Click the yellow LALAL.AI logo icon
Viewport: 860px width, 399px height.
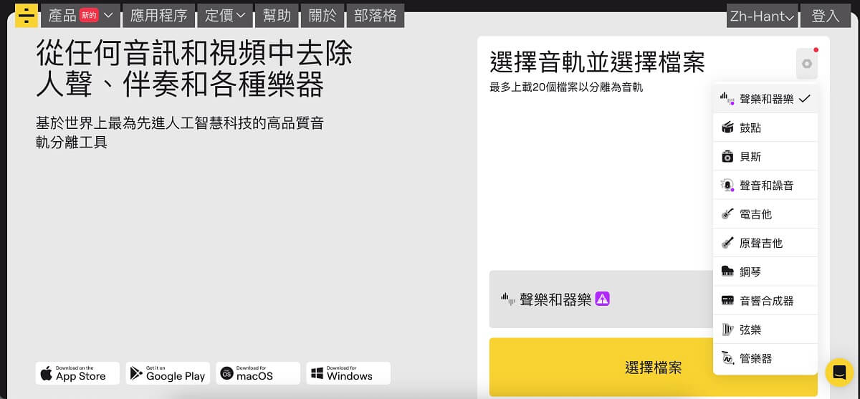27,15
